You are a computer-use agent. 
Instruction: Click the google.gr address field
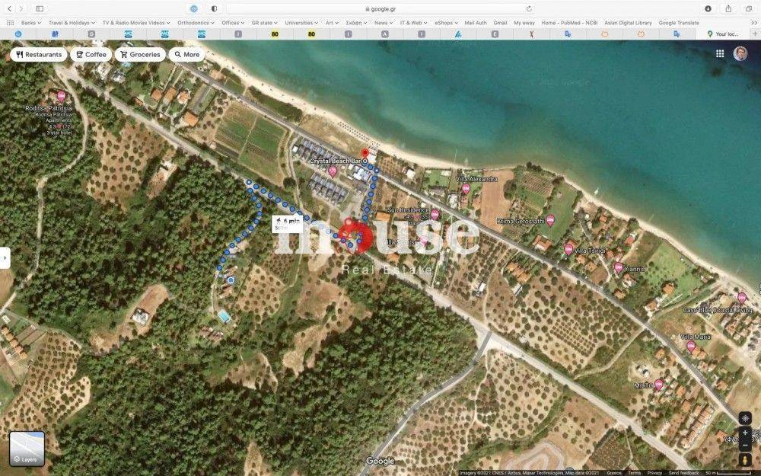pos(380,8)
